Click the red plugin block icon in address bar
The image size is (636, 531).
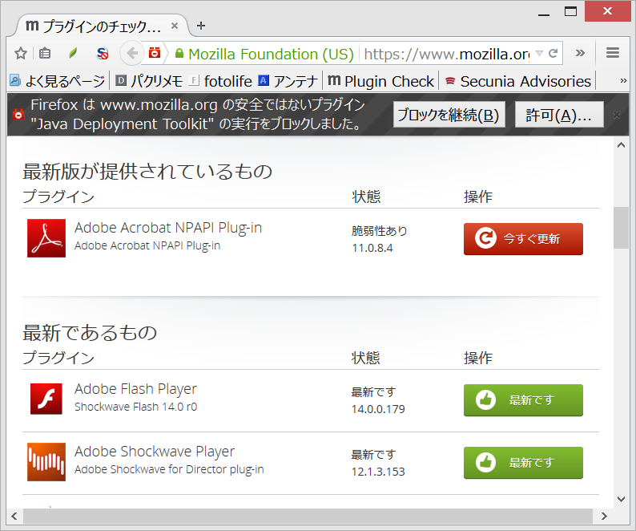pyautogui.click(x=155, y=53)
